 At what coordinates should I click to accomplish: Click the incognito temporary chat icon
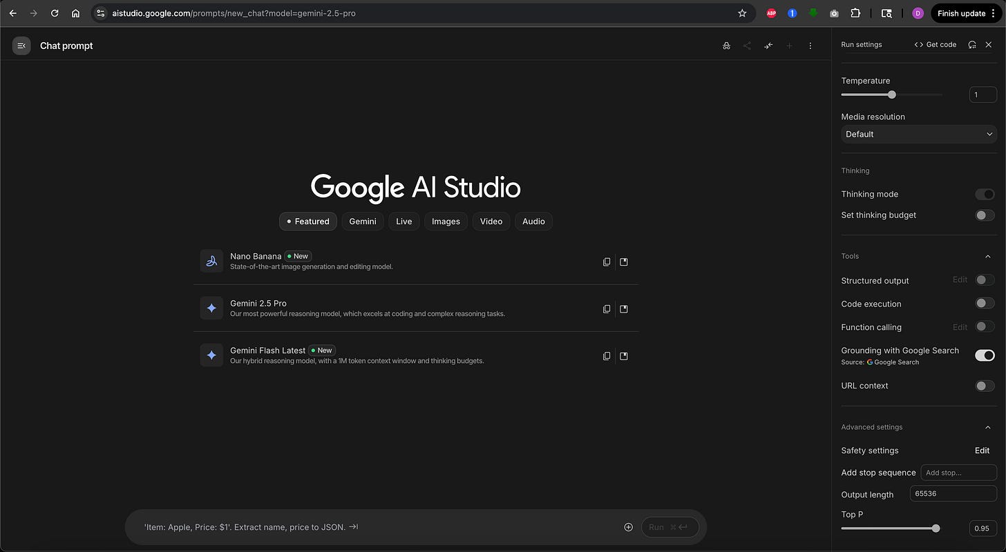click(726, 46)
